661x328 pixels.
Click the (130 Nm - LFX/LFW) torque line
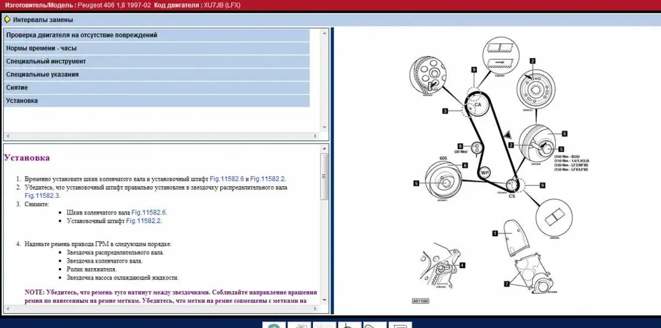click(x=572, y=169)
